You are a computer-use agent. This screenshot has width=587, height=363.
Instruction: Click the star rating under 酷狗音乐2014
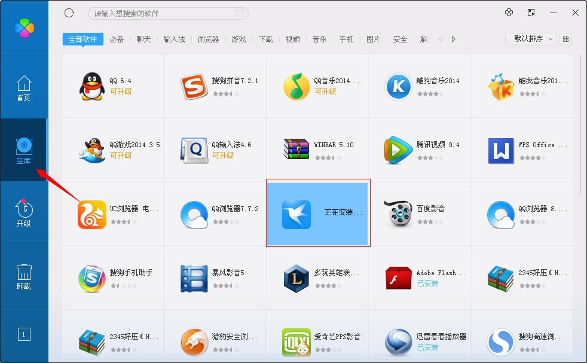pos(430,94)
